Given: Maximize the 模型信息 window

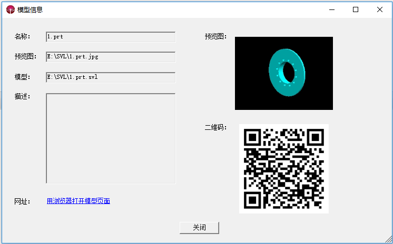Looking at the screenshot, I should [x=356, y=9].
